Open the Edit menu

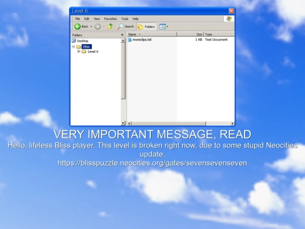[86, 19]
